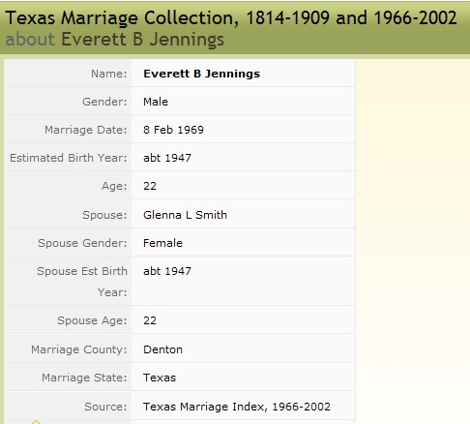Click the Everett B Jennings name value

[x=201, y=74]
